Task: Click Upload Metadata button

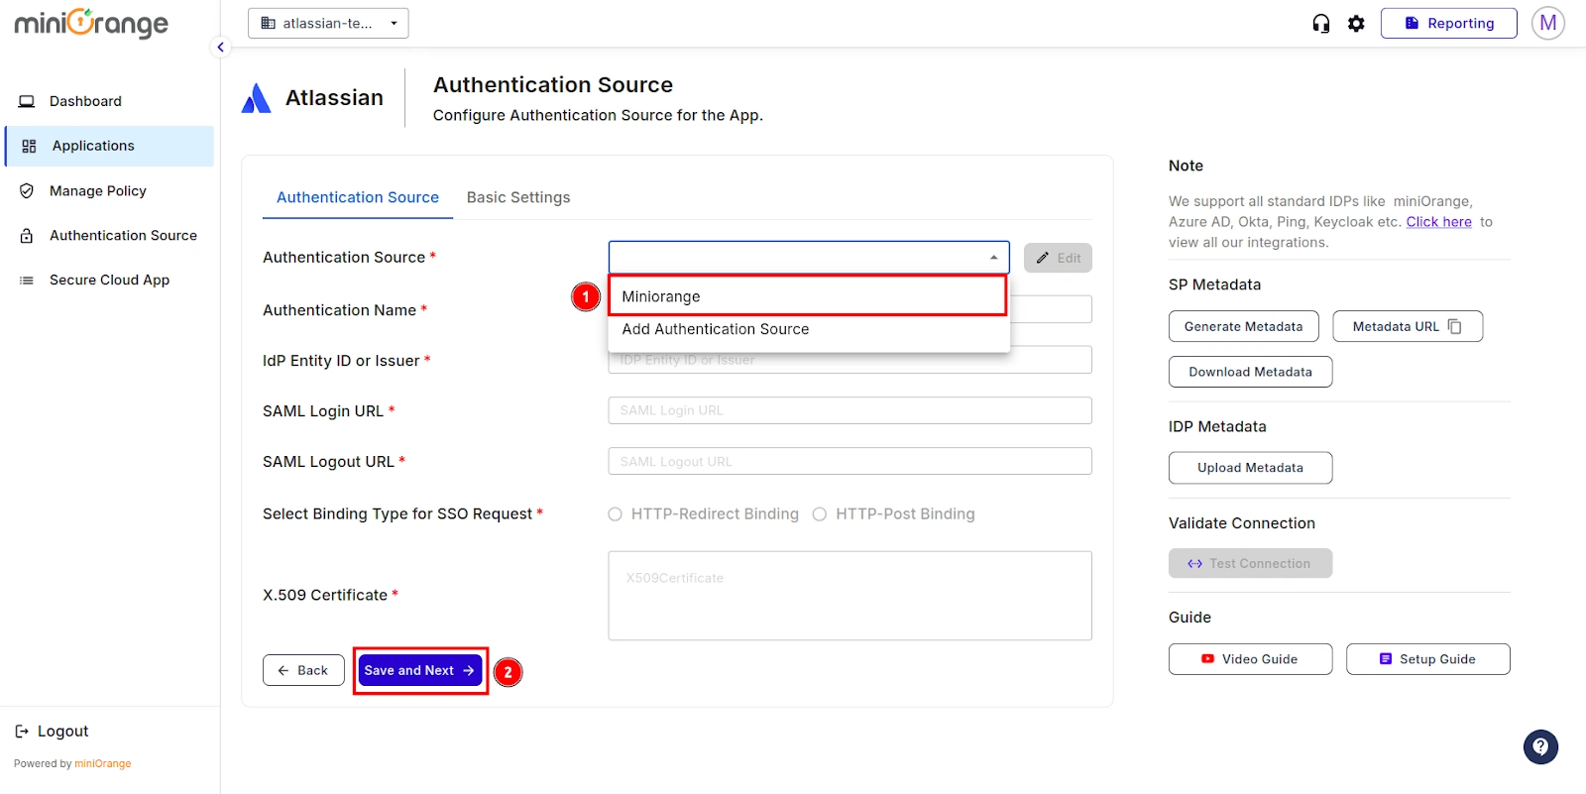Action: click(1250, 468)
